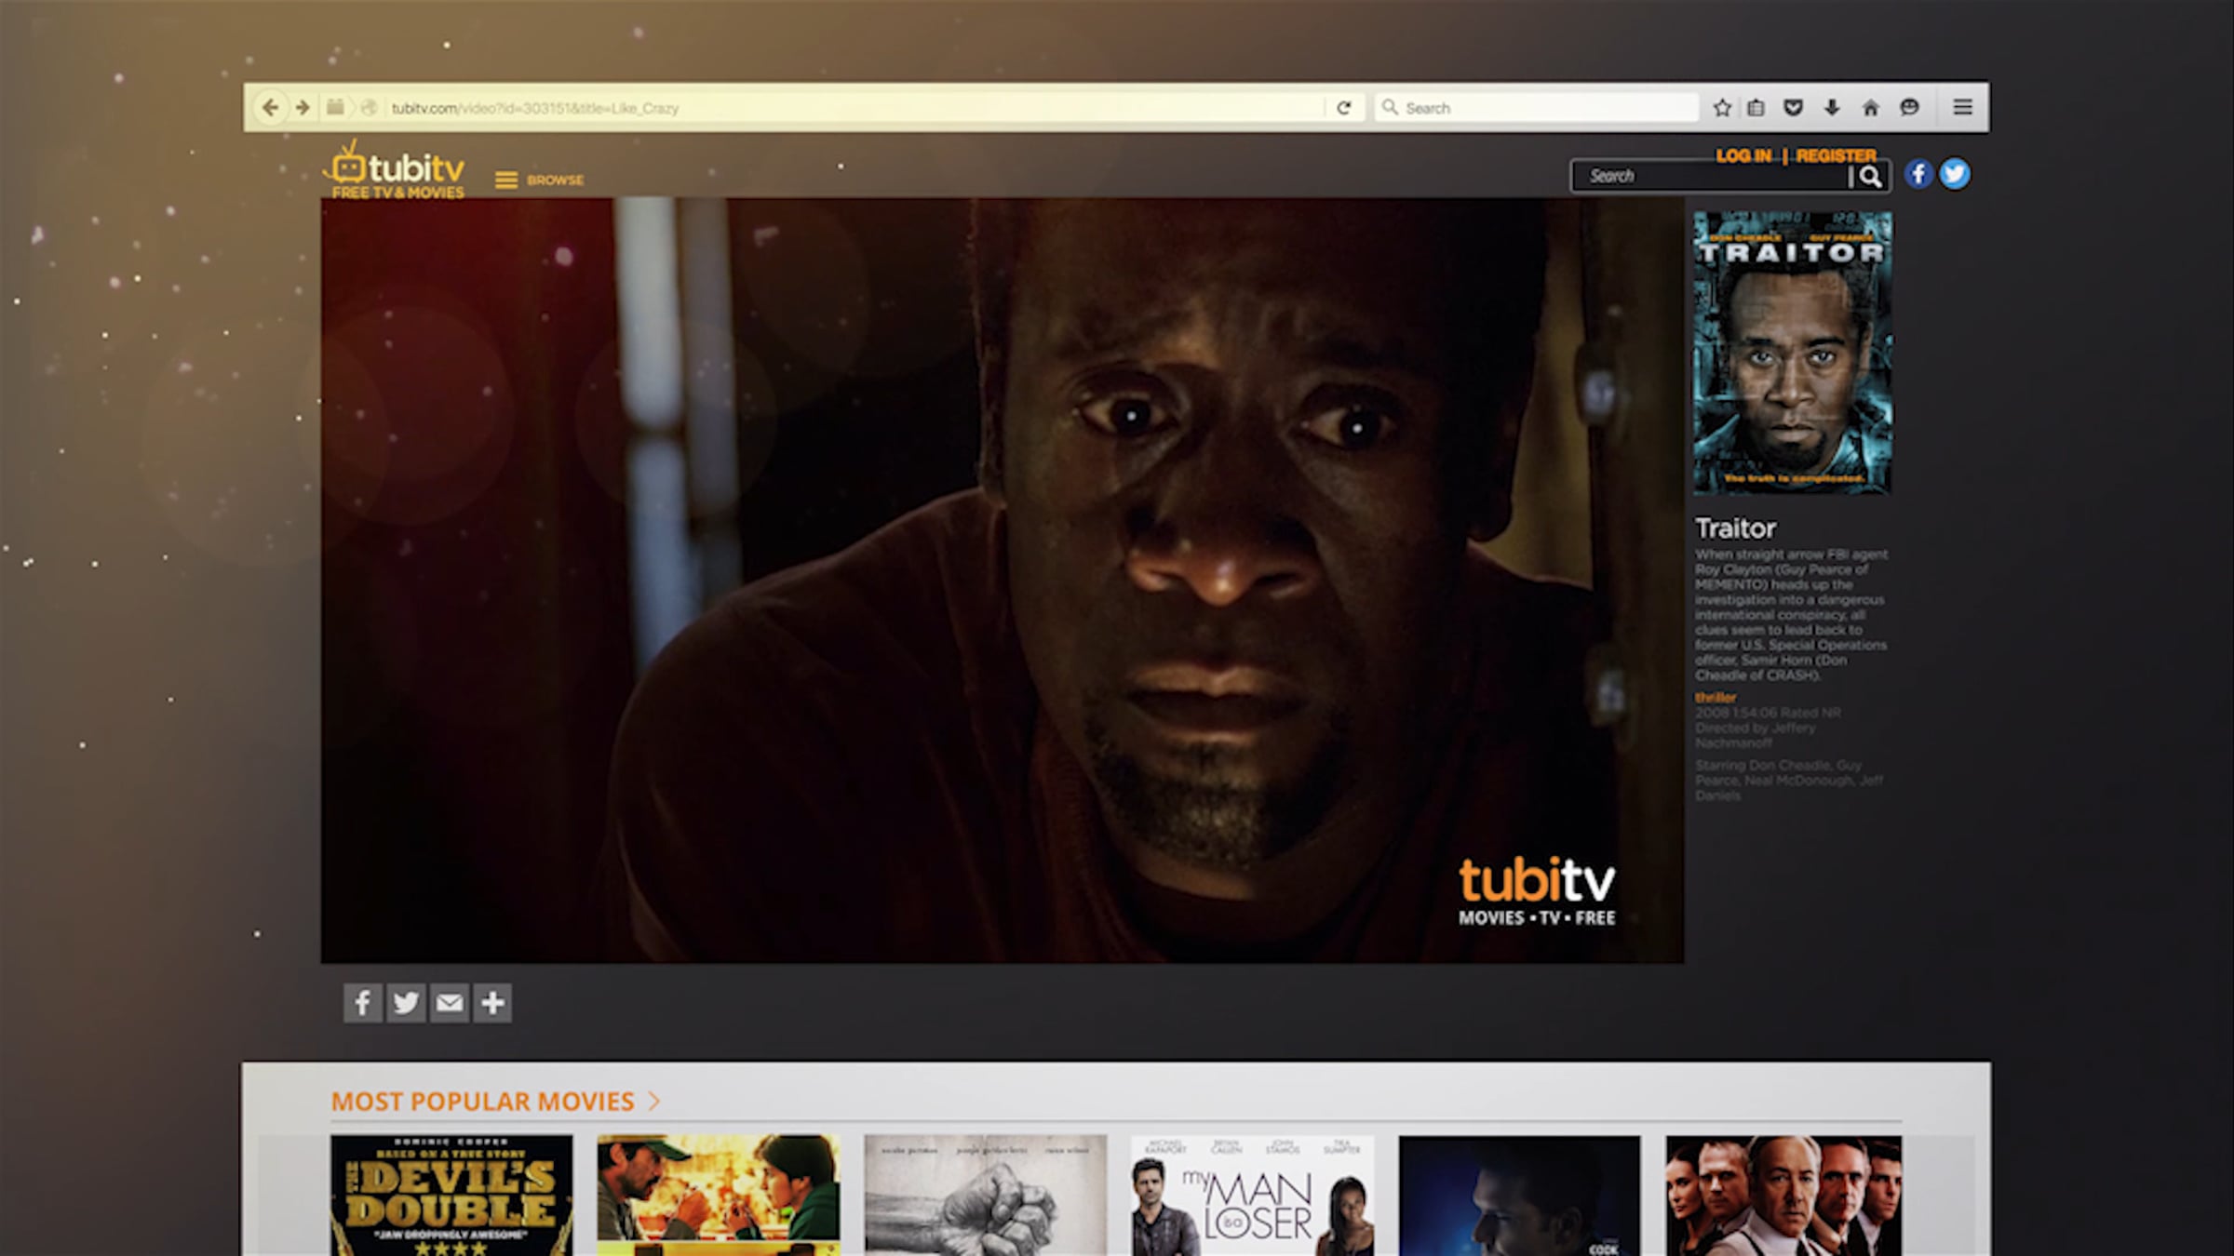This screenshot has width=2234, height=1256.
Task: Go back using the browser back arrow
Action: tap(270, 108)
